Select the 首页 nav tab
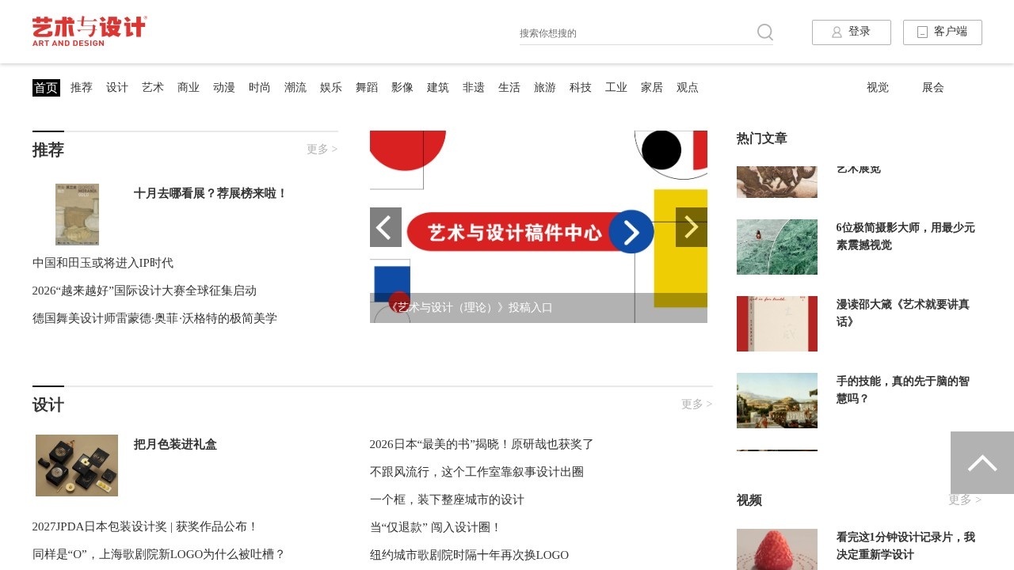Image resolution: width=1014 pixels, height=570 pixels. 46,88
